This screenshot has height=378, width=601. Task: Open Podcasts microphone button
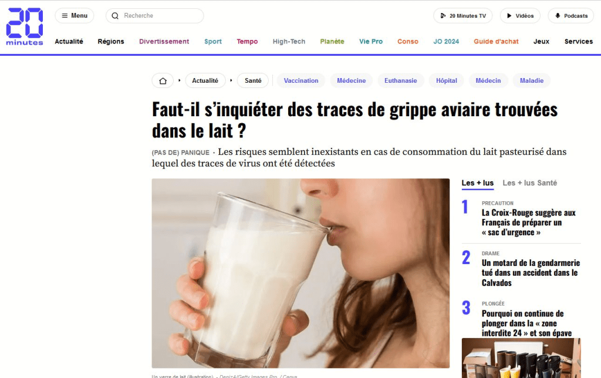click(570, 16)
